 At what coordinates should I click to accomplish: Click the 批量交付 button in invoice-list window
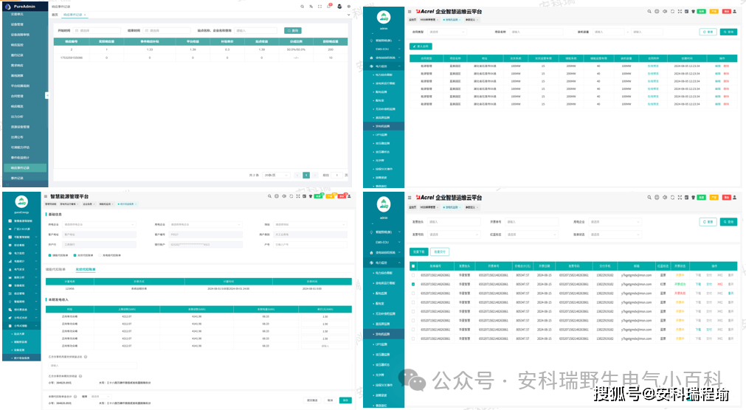pos(440,252)
